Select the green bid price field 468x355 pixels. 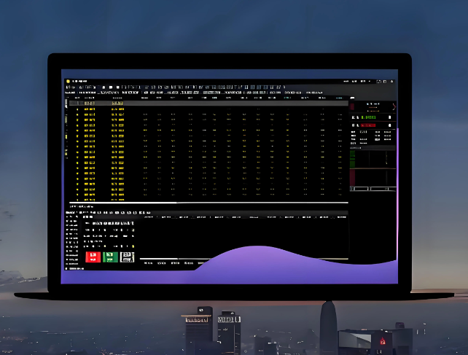pyautogui.click(x=370, y=117)
